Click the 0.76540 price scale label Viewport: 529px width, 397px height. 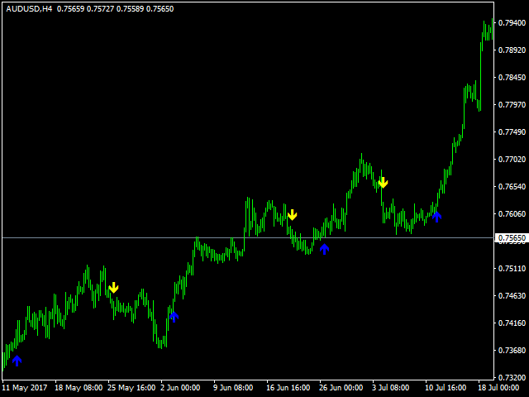512,187
